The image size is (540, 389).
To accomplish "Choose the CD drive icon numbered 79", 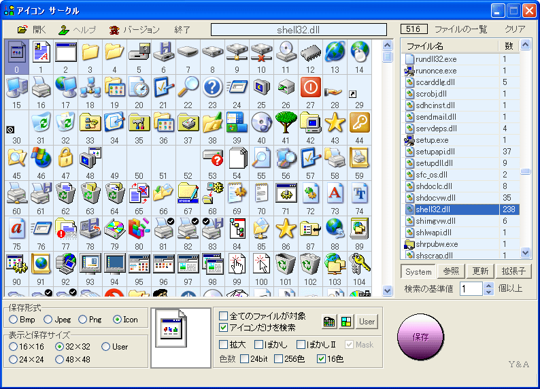I will [x=114, y=234].
